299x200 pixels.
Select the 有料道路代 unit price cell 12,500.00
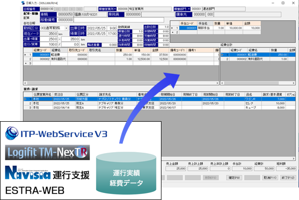[x=142, y=59]
